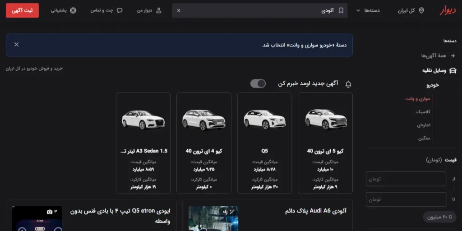Click ۳۰ هزار کیلومتر mileage text

pyautogui.click(x=264, y=187)
